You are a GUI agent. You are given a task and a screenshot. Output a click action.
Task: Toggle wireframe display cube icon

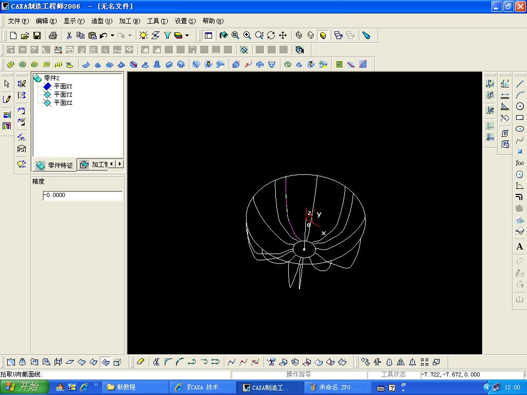298,35
